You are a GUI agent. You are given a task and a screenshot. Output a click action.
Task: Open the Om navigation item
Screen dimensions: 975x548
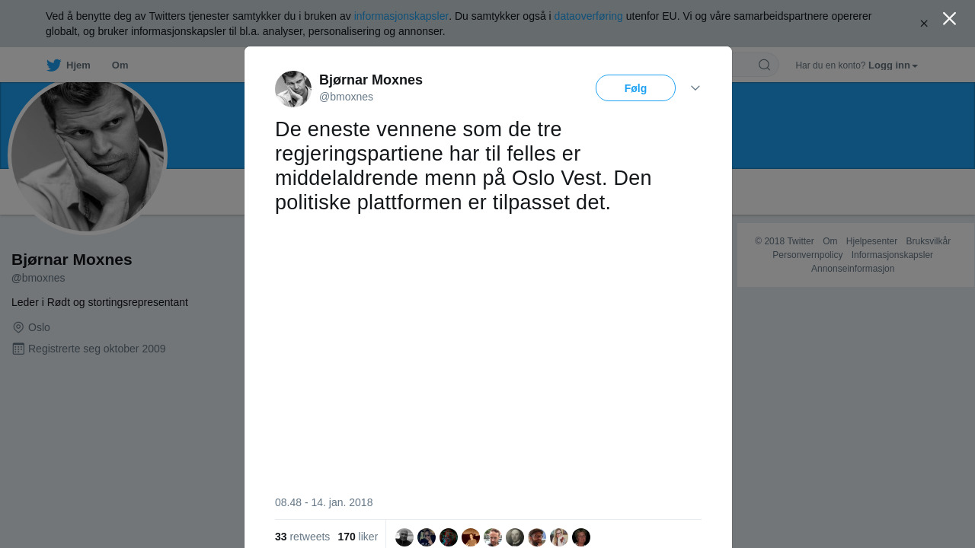pyautogui.click(x=120, y=65)
